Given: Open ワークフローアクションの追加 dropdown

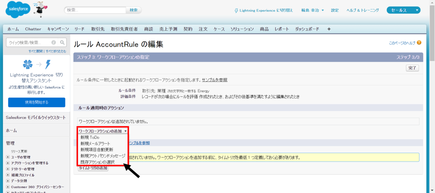Looking at the screenshot, I should pos(103,131).
